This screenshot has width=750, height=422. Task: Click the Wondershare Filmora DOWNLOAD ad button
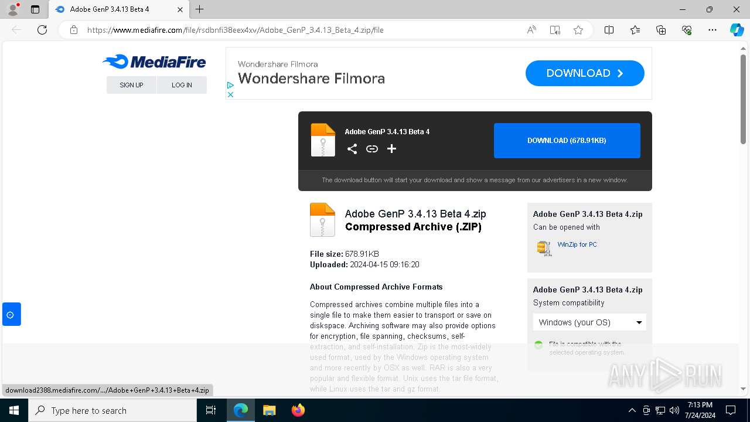(585, 73)
